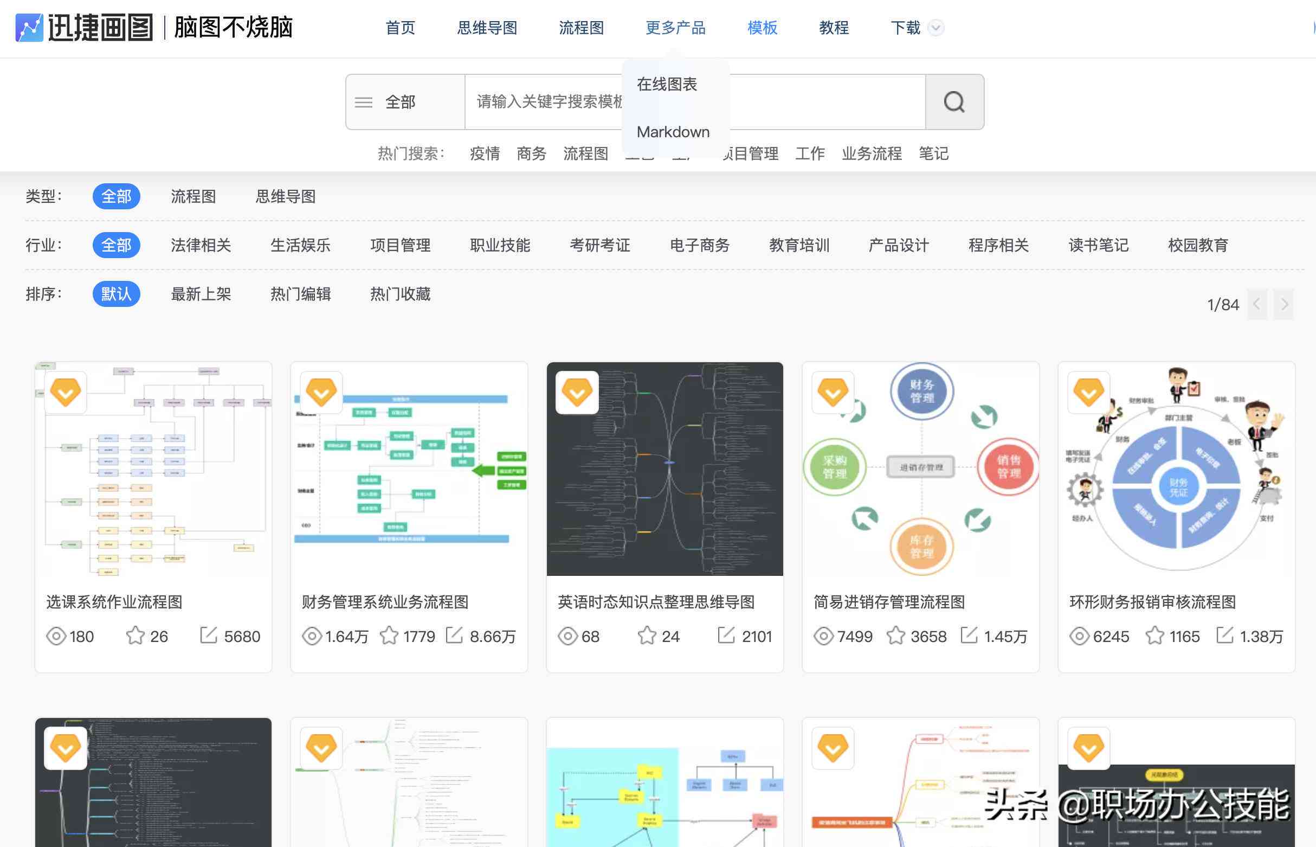Click the edit icon on 环形财务报销审核流程图
The height and width of the screenshot is (847, 1316).
point(1225,636)
